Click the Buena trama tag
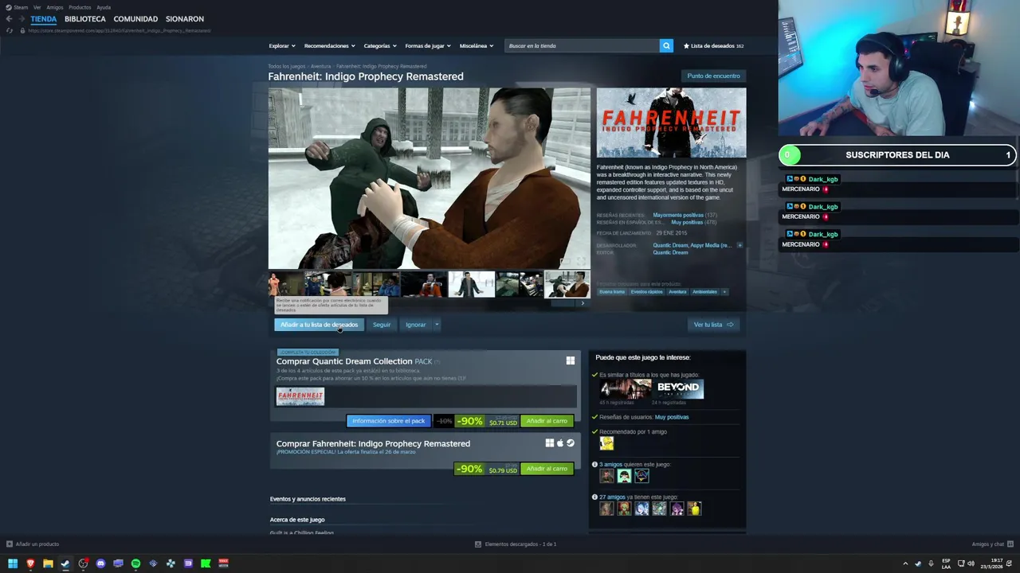Image resolution: width=1020 pixels, height=573 pixels. (x=612, y=292)
